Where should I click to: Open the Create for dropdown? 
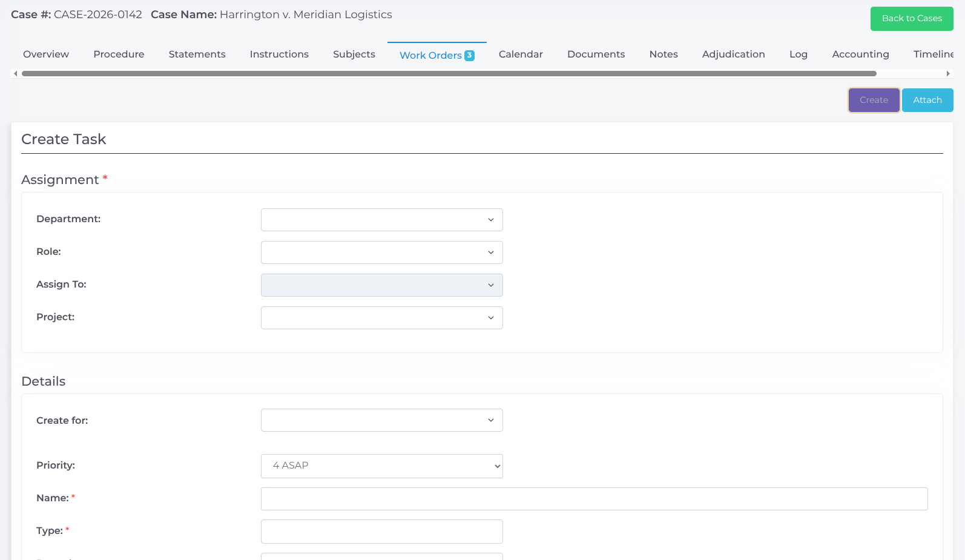point(382,420)
